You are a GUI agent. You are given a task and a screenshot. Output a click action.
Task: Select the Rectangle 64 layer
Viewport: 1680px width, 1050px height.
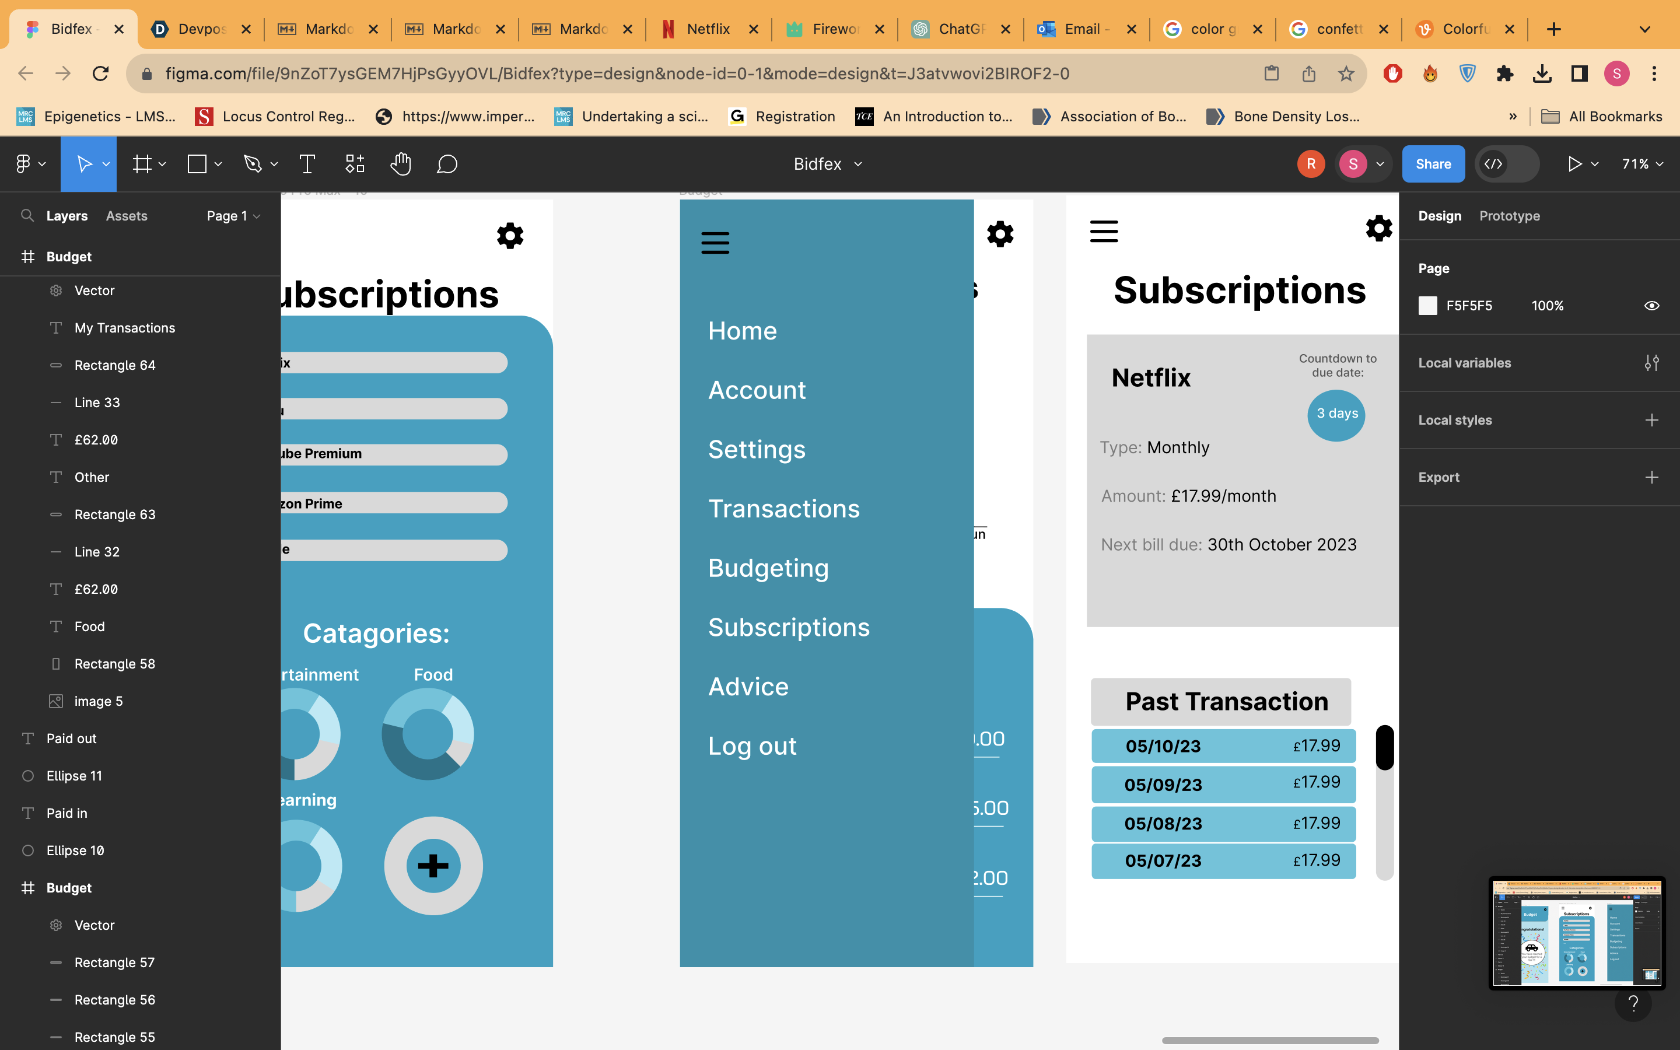pos(114,365)
